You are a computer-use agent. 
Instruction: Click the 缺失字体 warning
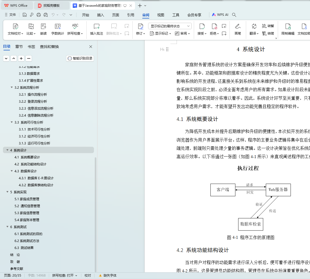tap(108, 276)
